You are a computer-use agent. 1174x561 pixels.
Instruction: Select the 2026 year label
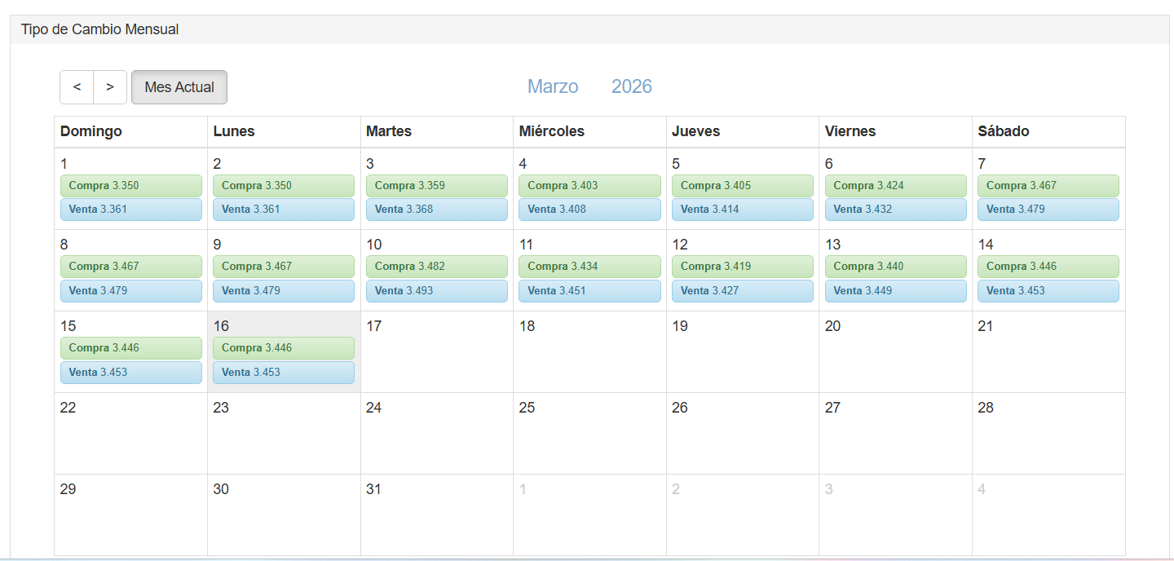pyautogui.click(x=632, y=86)
